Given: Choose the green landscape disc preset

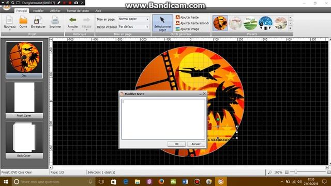Looking at the screenshot, I should [250, 23].
